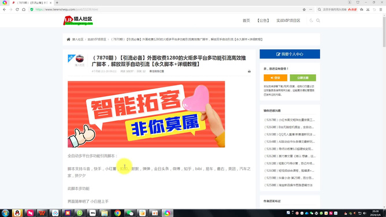The width and height of the screenshot is (386, 217).
Task: Open a new tab with plus button
Action: [x=57, y=3]
